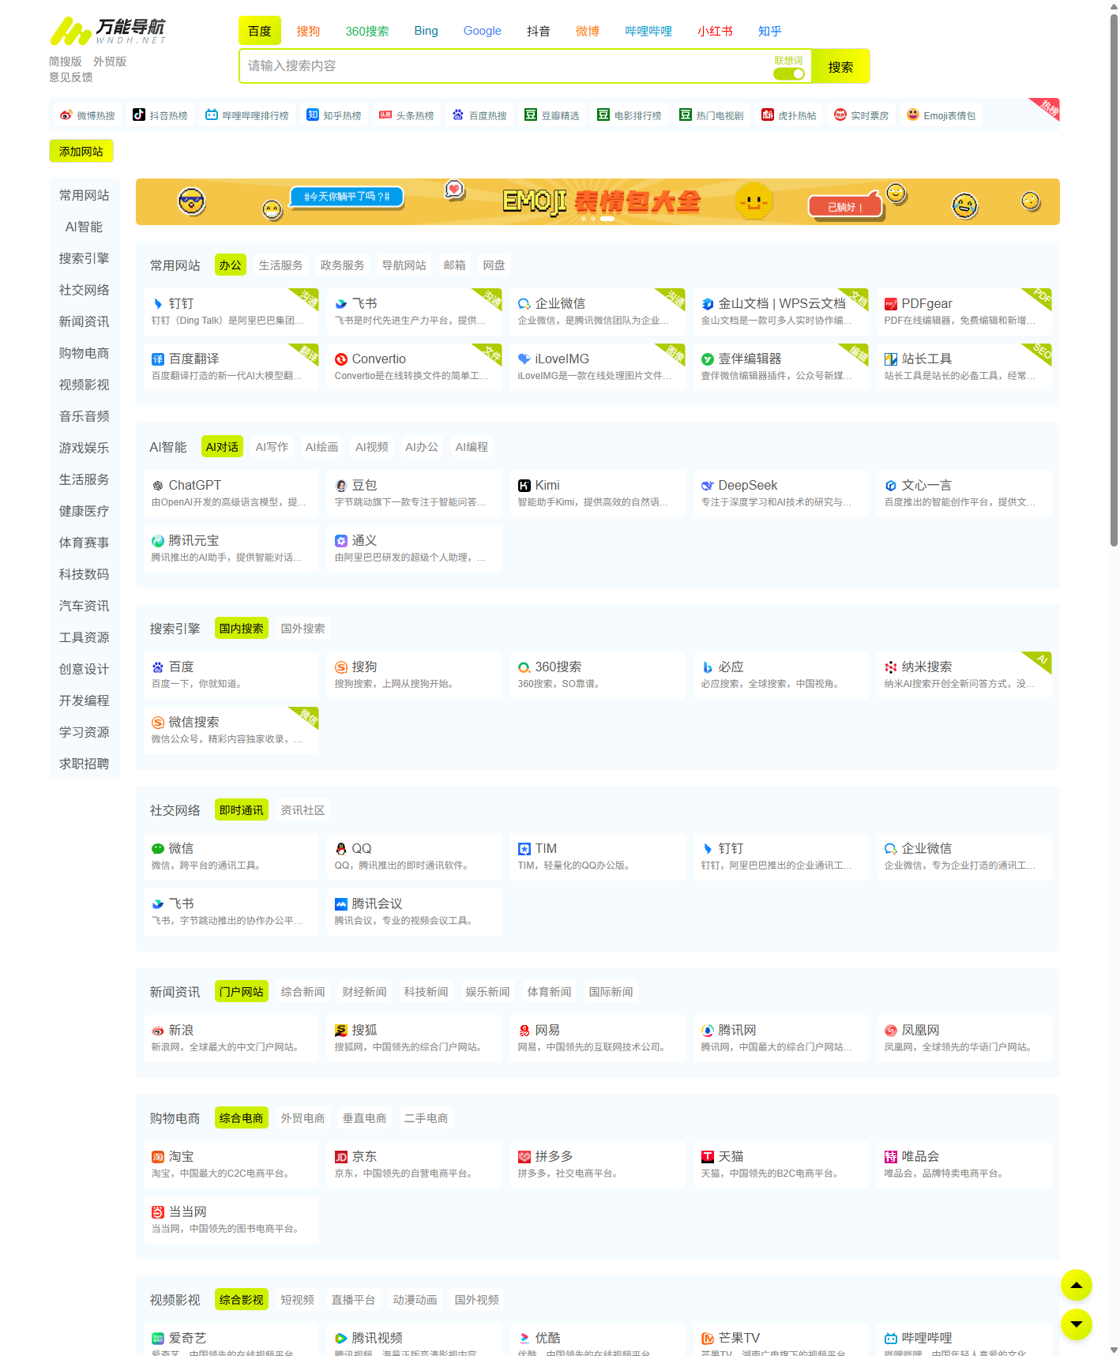1120x1356 pixels.
Task: Click the QQ penguin icon
Action: pos(341,849)
